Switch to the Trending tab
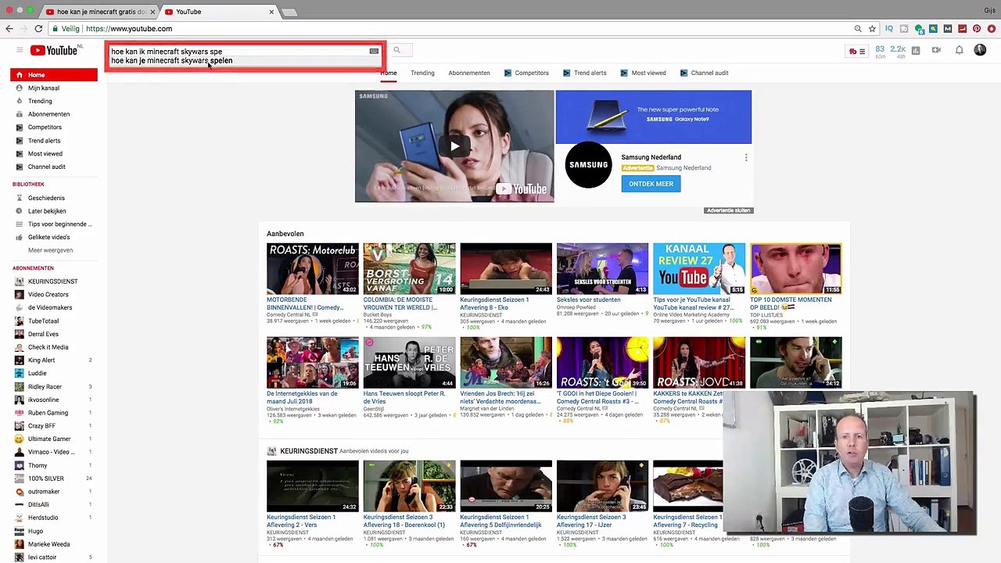 click(422, 73)
